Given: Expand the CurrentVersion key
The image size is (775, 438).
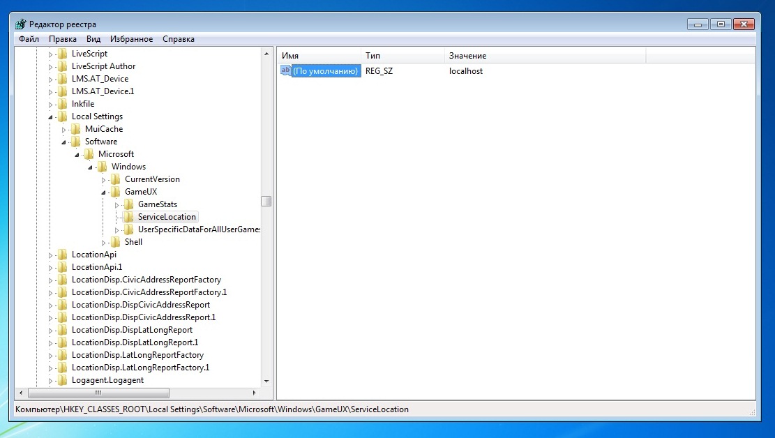Looking at the screenshot, I should (x=104, y=180).
